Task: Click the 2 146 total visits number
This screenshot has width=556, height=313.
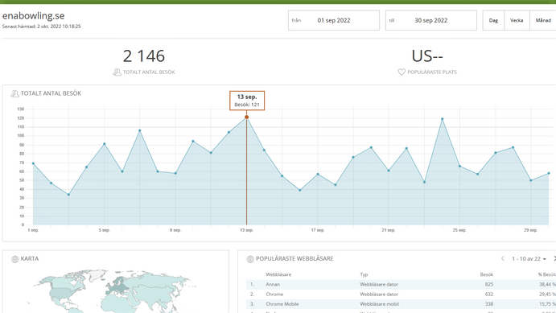Action: (144, 56)
